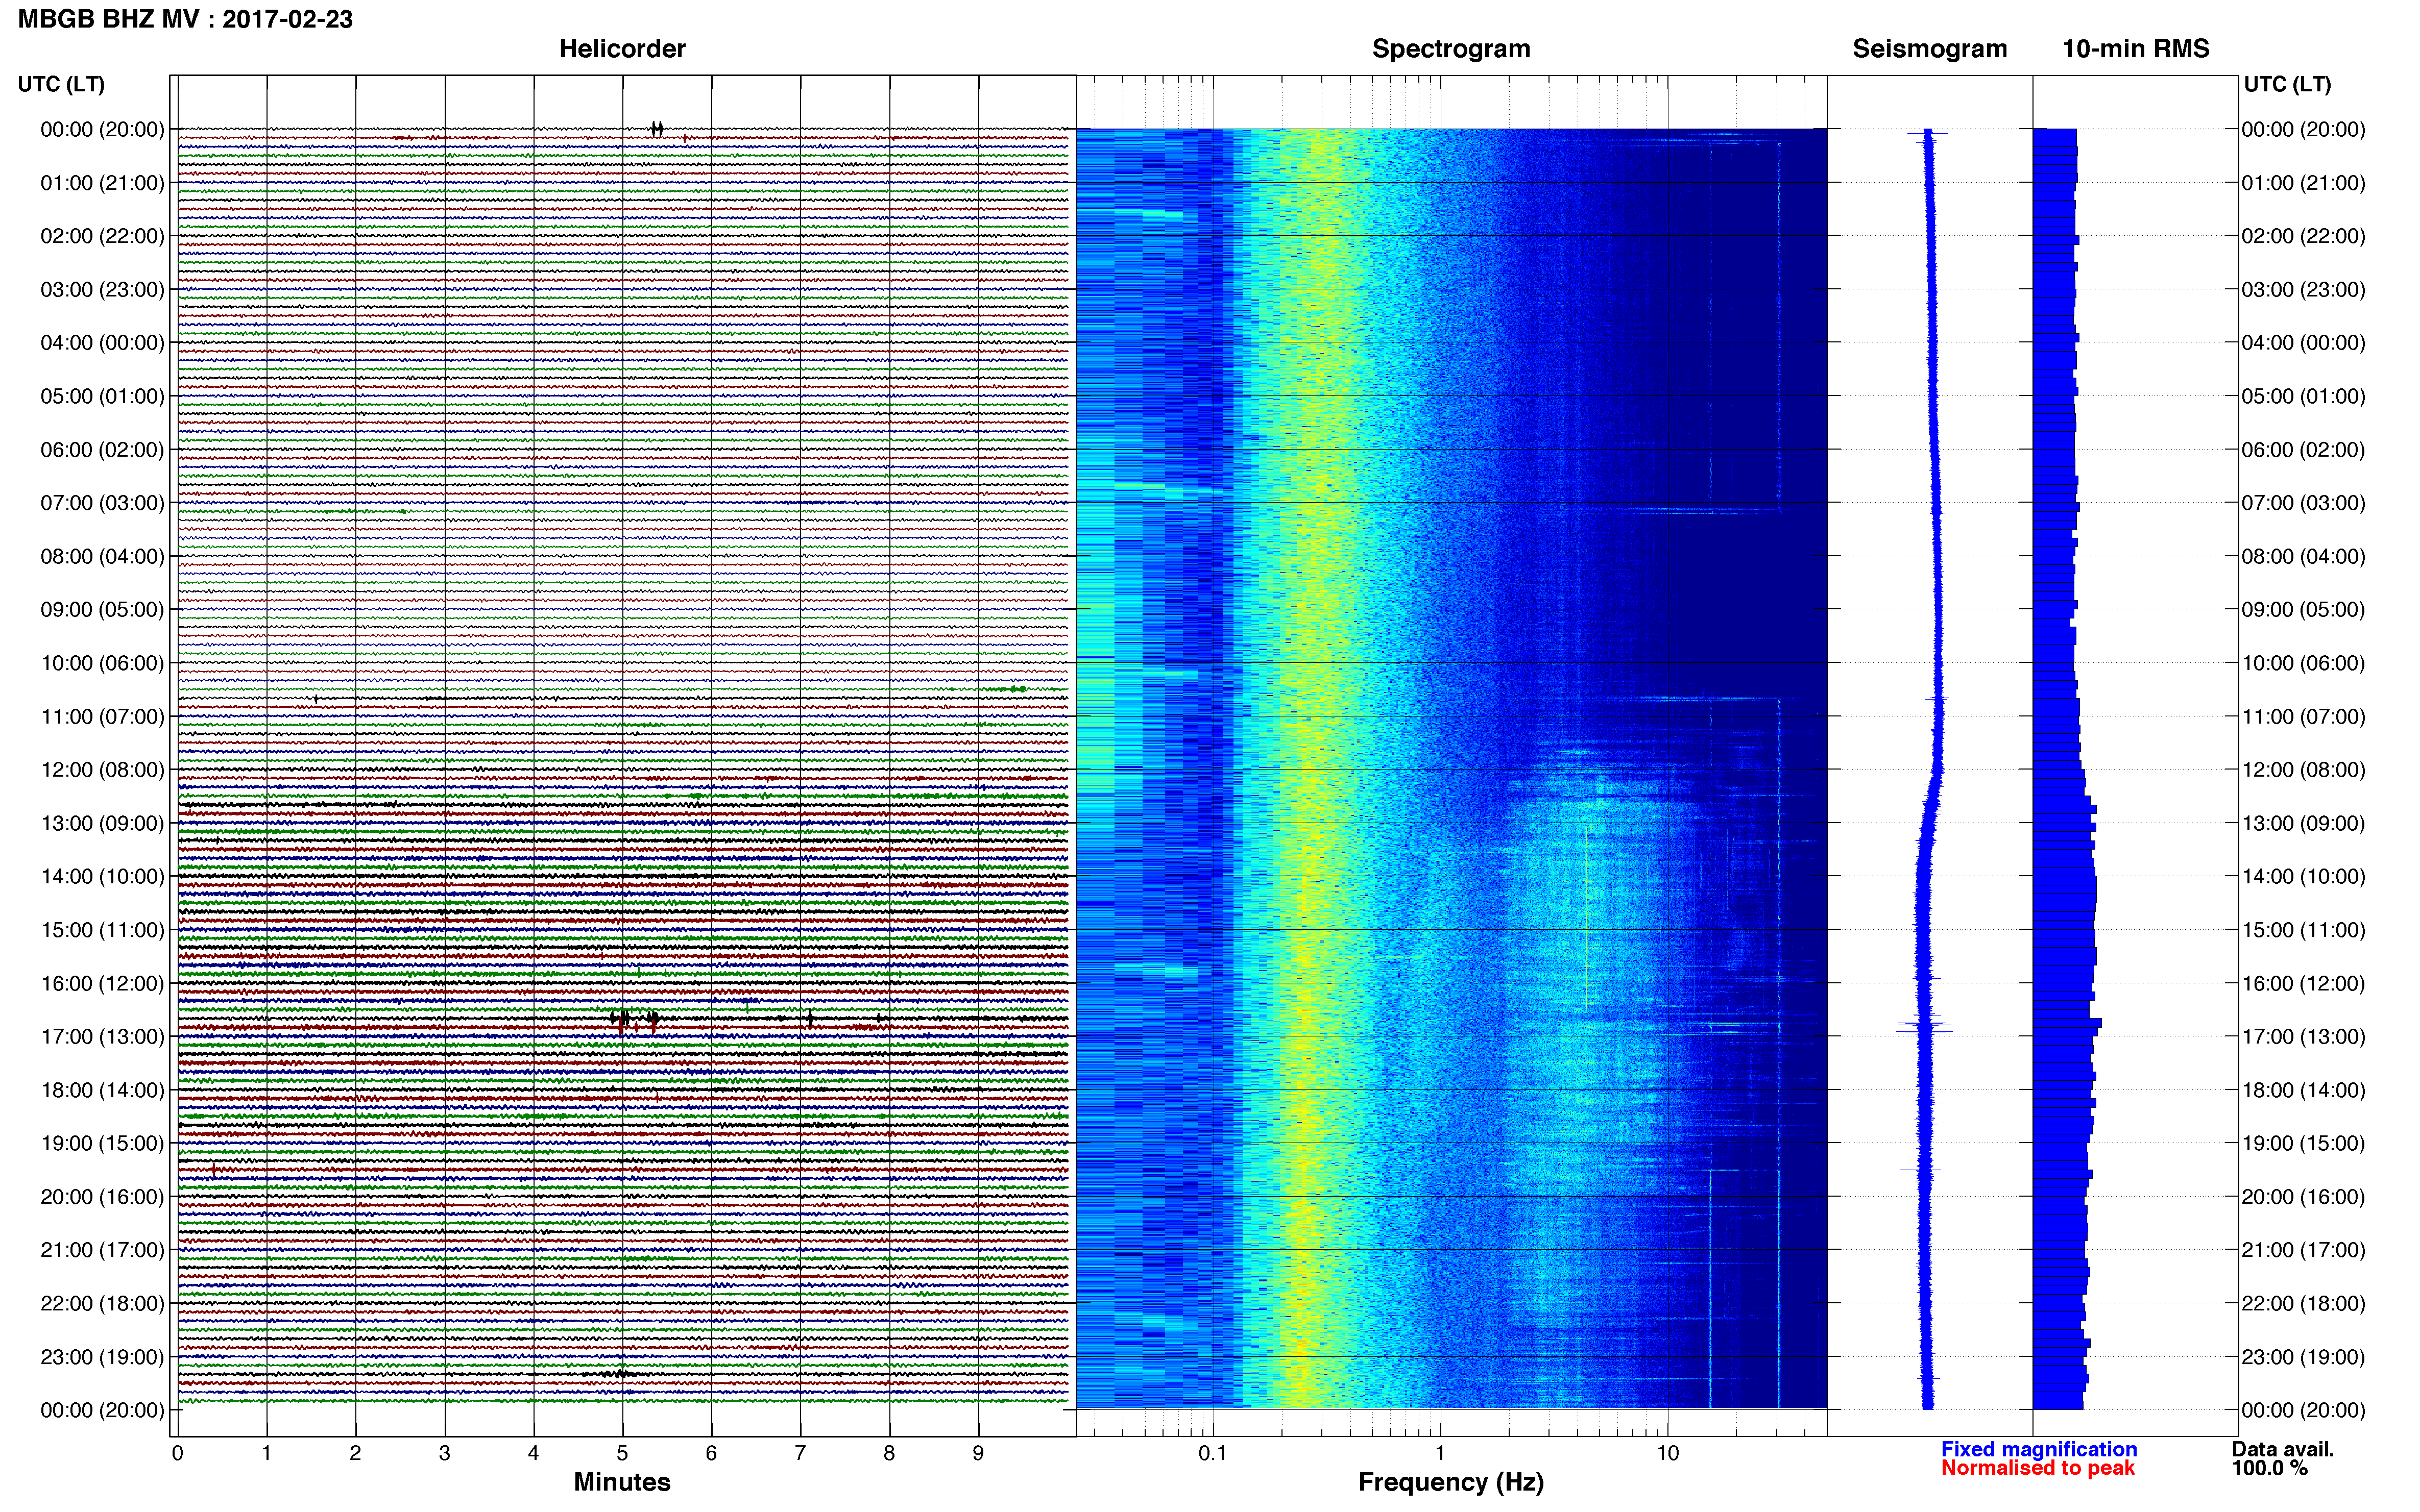Click 08:00 (04:00) on the RMS time axis
Image resolution: width=2420 pixels, height=1512 pixels.
pyautogui.click(x=2303, y=556)
